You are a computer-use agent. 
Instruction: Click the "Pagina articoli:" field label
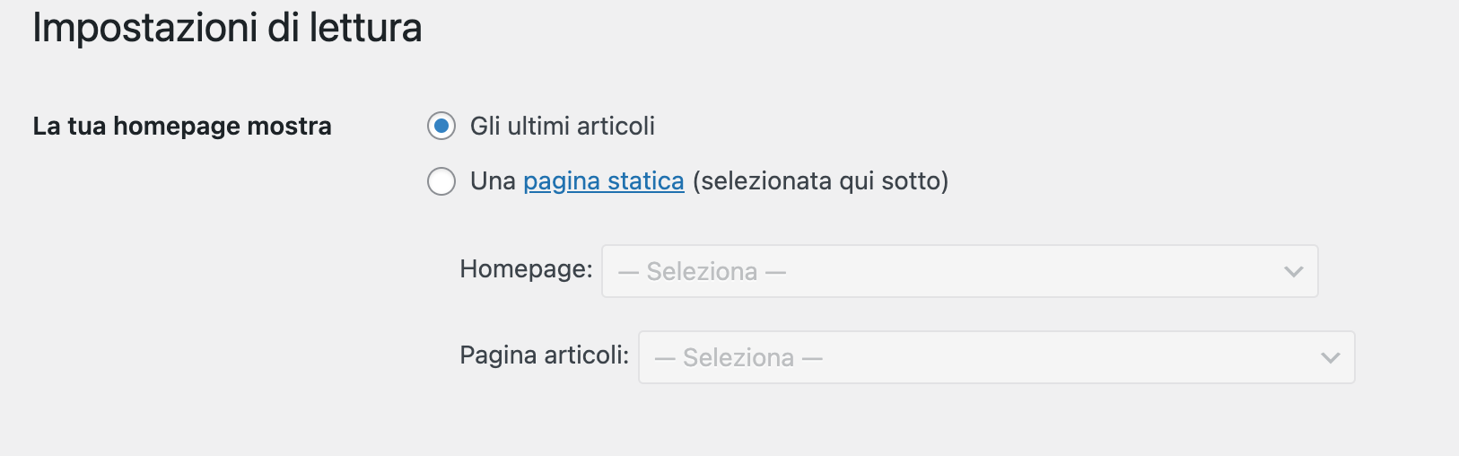pos(544,355)
